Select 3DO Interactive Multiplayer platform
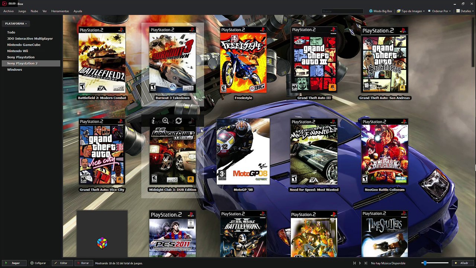Image resolution: width=476 pixels, height=268 pixels. point(30,39)
